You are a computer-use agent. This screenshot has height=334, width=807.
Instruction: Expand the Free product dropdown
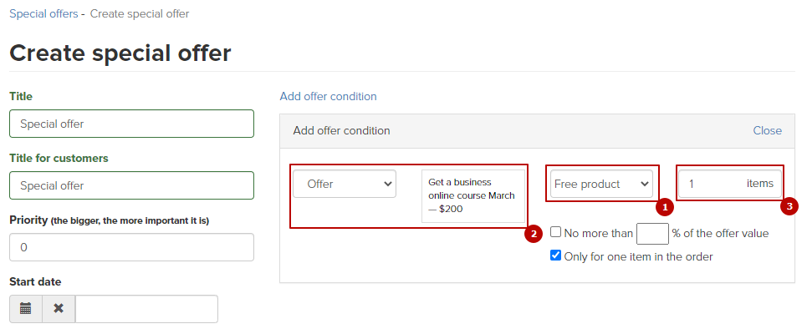[x=601, y=184]
